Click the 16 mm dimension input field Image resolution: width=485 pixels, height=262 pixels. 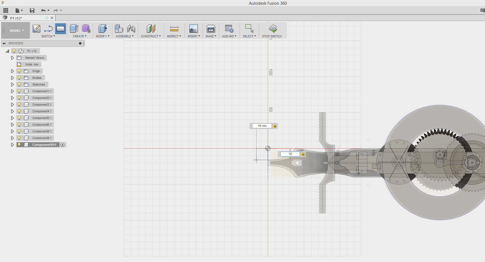tap(262, 126)
